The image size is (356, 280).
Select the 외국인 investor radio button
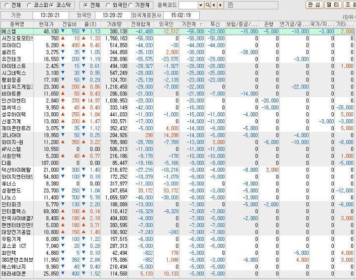108,5
